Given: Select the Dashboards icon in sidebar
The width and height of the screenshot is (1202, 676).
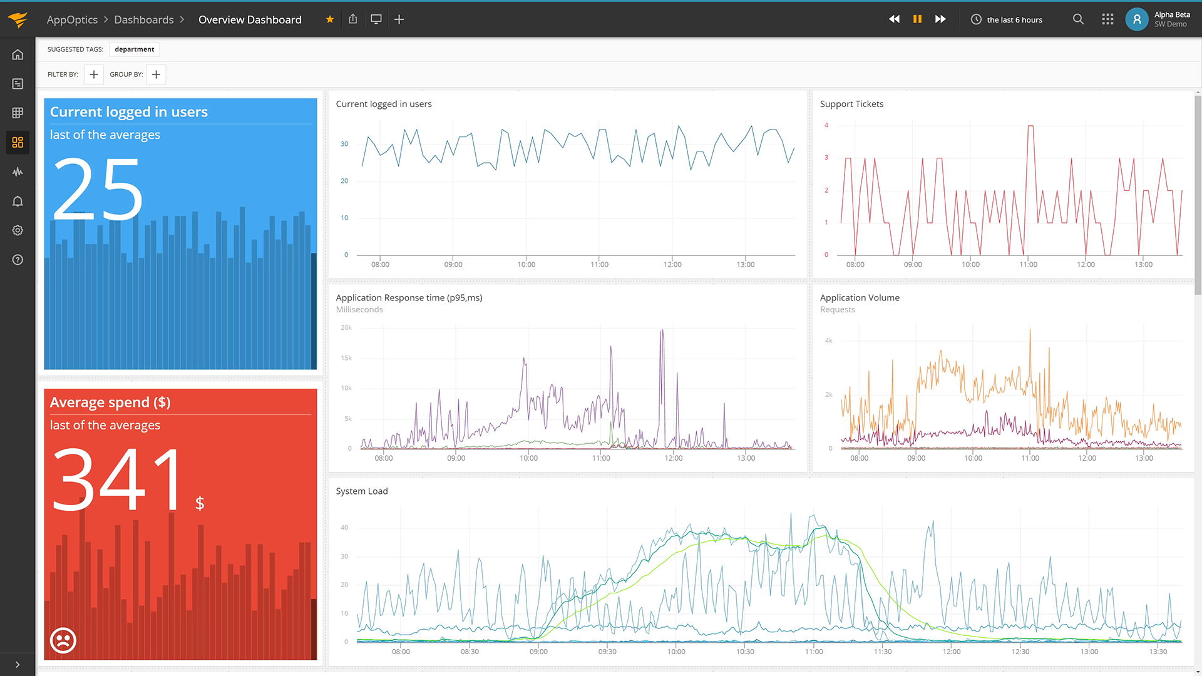Looking at the screenshot, I should click(18, 142).
